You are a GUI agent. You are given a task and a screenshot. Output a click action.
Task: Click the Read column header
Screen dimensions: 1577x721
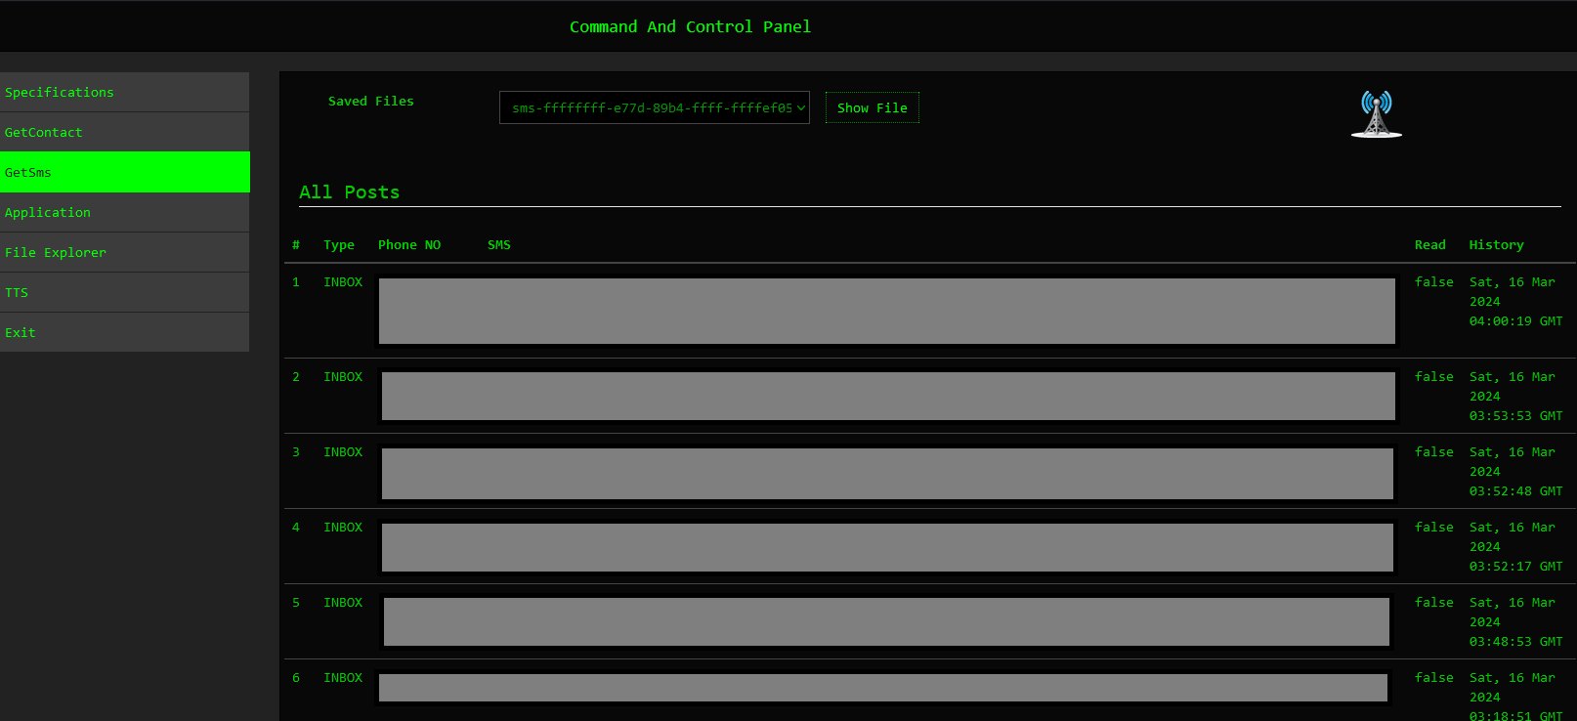tap(1430, 245)
